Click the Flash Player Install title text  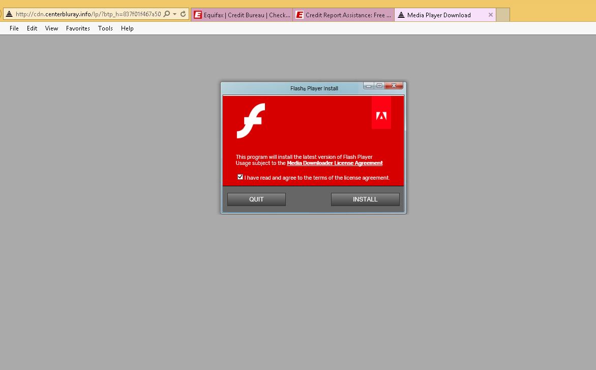tap(314, 88)
